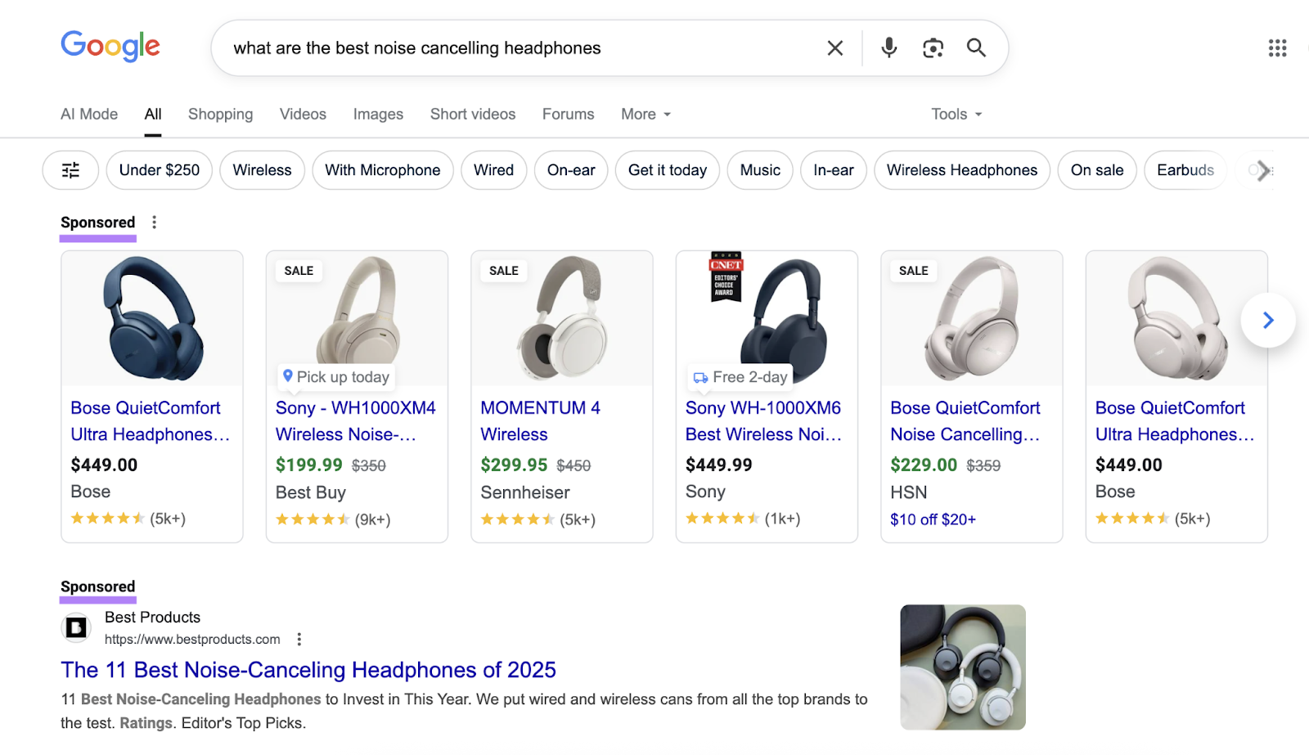The image size is (1309, 755).
Task: Expand the Tools dropdown
Action: click(x=954, y=114)
